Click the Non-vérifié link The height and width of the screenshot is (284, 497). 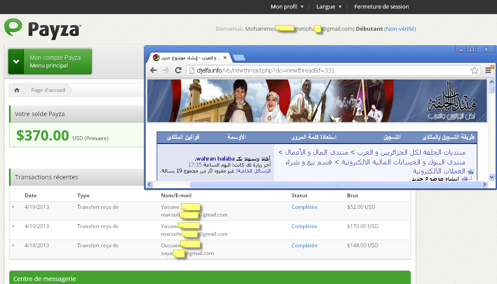point(400,29)
